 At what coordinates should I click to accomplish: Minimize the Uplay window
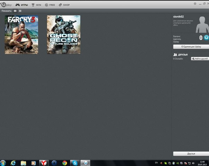point(200,4)
